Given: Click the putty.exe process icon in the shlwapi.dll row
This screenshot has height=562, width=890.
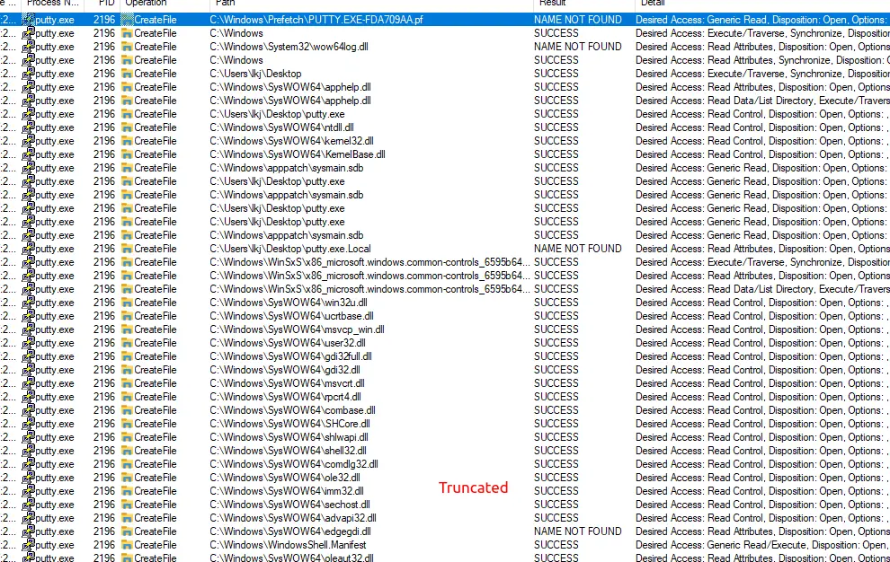Looking at the screenshot, I should (28, 437).
